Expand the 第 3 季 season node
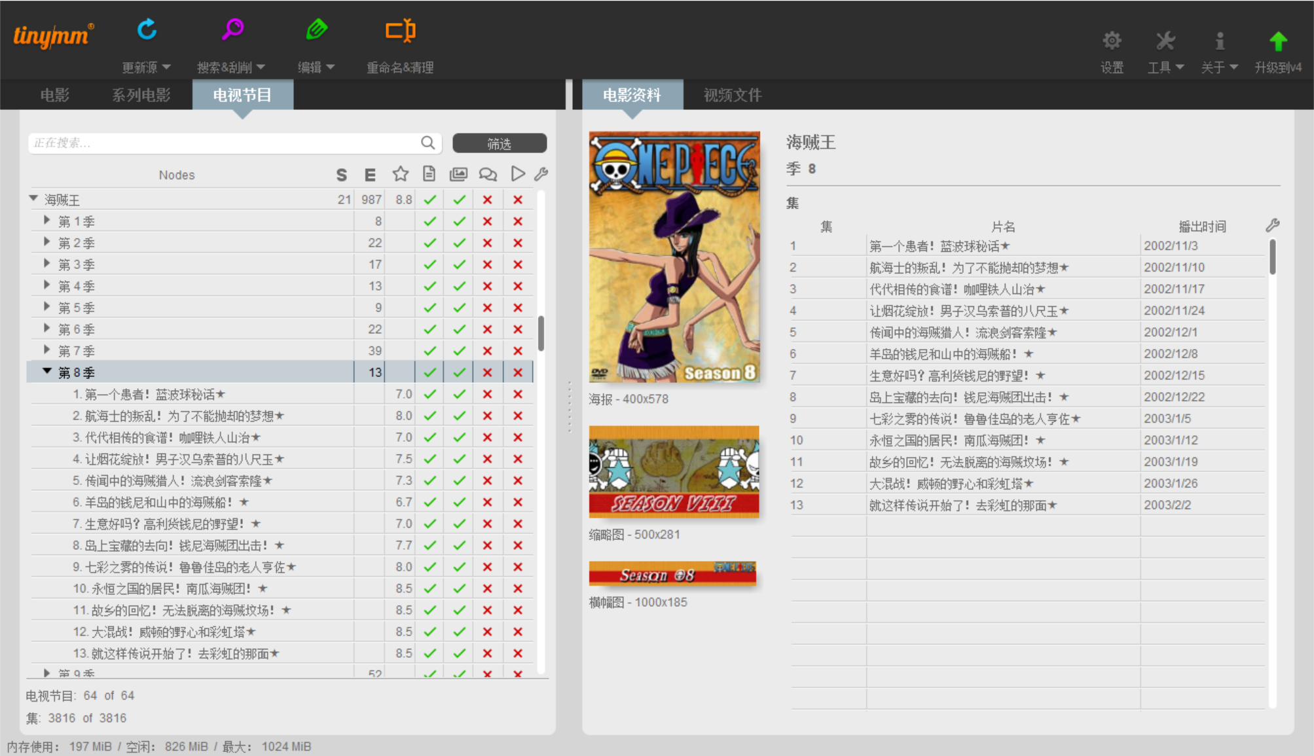 click(47, 263)
